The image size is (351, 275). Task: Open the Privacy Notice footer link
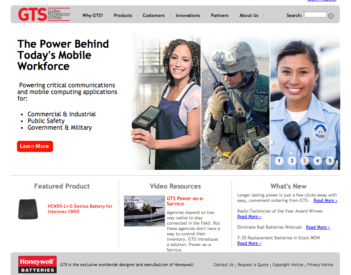tap(320, 265)
